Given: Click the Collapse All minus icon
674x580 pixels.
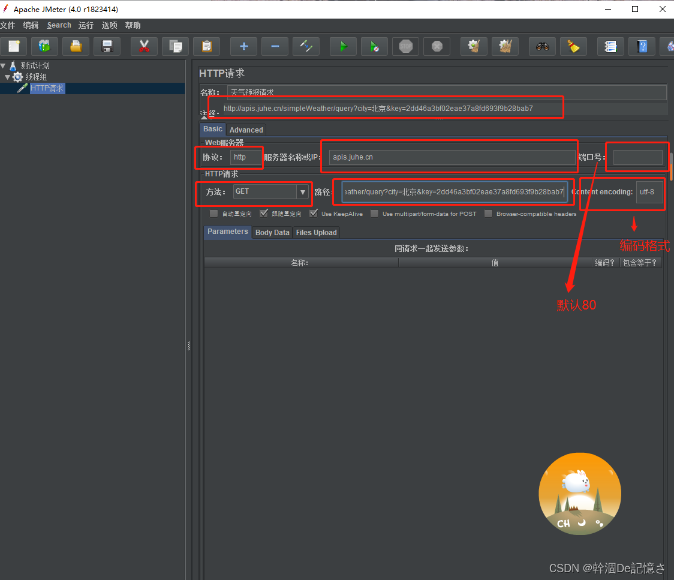Looking at the screenshot, I should tap(275, 46).
